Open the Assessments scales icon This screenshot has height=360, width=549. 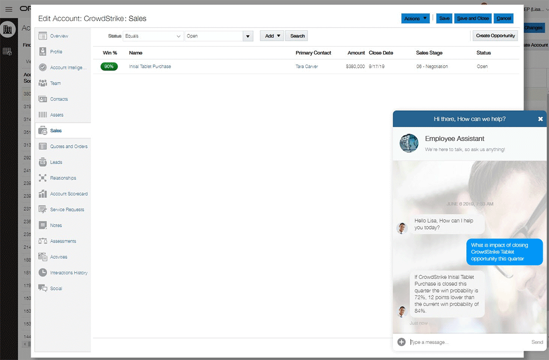(43, 241)
